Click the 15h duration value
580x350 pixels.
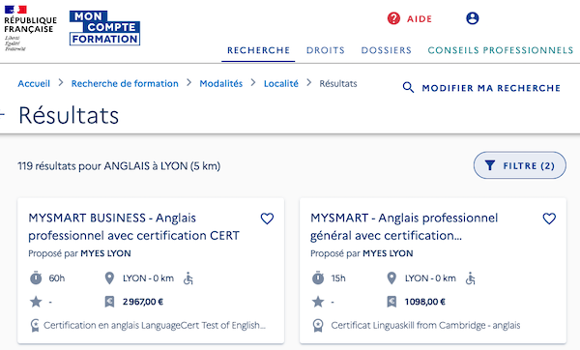pos(338,278)
